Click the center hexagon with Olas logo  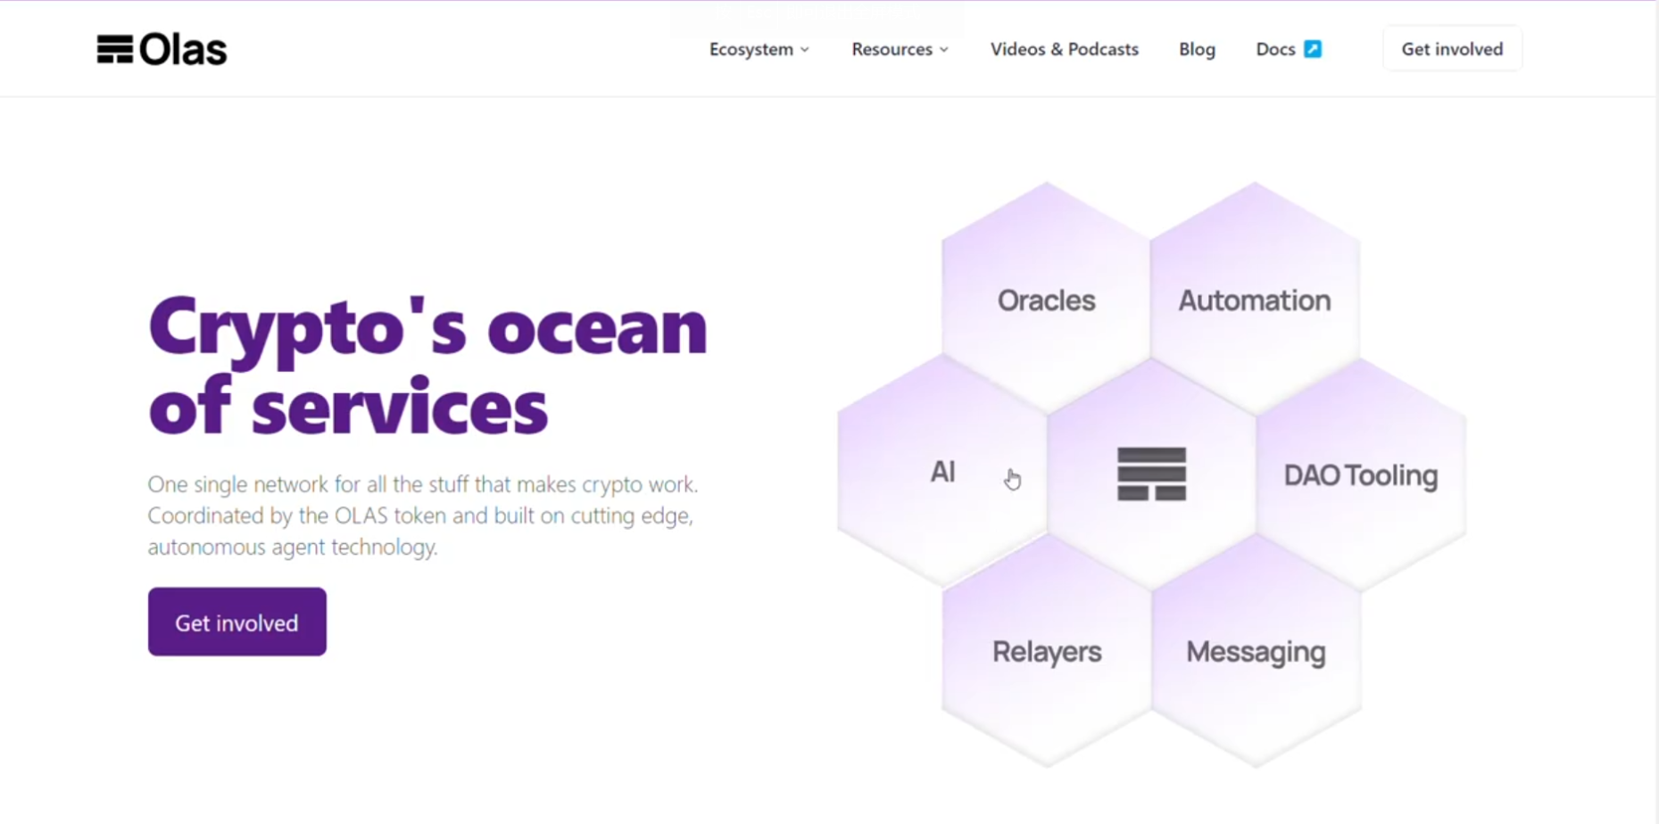tap(1151, 474)
